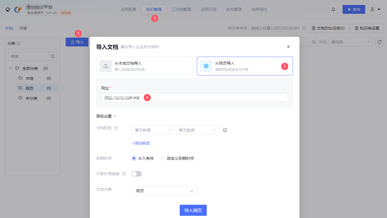Image resolution: width=387 pixels, height=218 pixels.
Task: Click the 导入 button
Action: pyautogui.click(x=77, y=42)
